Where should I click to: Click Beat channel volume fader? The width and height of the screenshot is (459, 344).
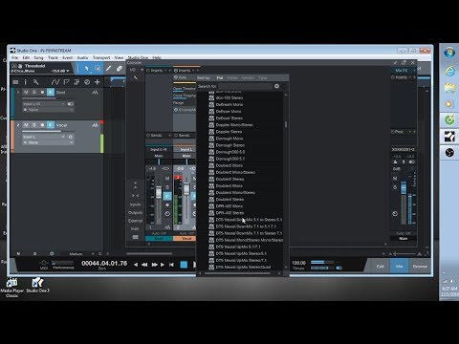159,193
